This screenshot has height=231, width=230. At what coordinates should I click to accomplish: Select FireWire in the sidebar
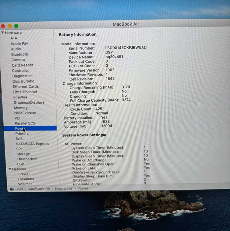click(20, 97)
